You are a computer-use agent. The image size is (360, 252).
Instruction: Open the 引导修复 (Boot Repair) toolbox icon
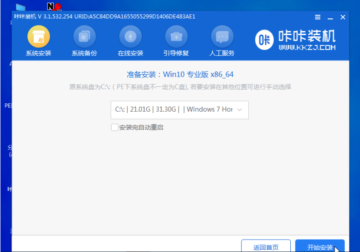[176, 36]
